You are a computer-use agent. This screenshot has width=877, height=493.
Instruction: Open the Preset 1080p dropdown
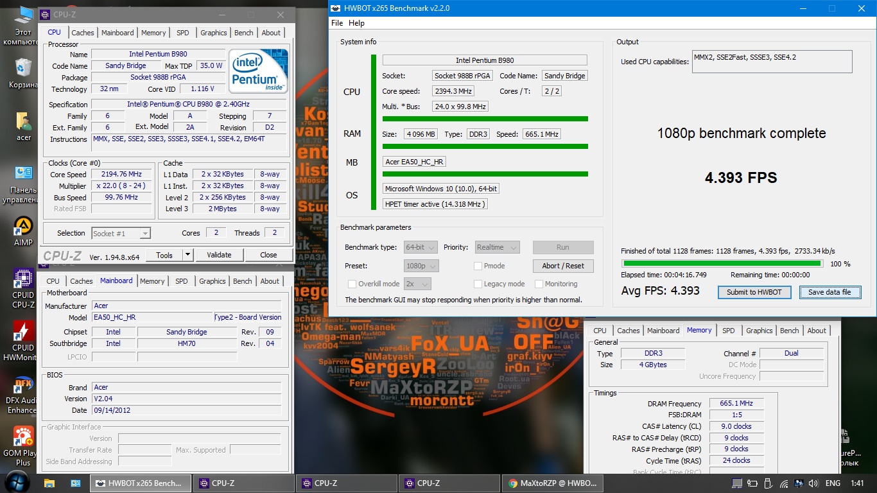point(421,266)
